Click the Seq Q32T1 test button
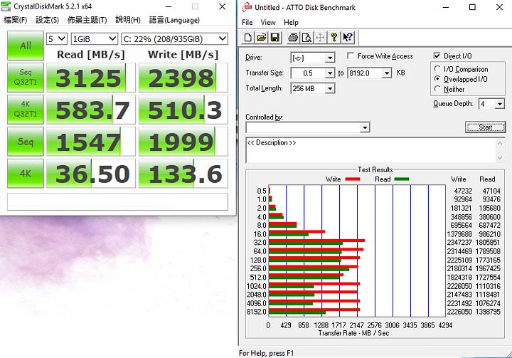 point(26,78)
